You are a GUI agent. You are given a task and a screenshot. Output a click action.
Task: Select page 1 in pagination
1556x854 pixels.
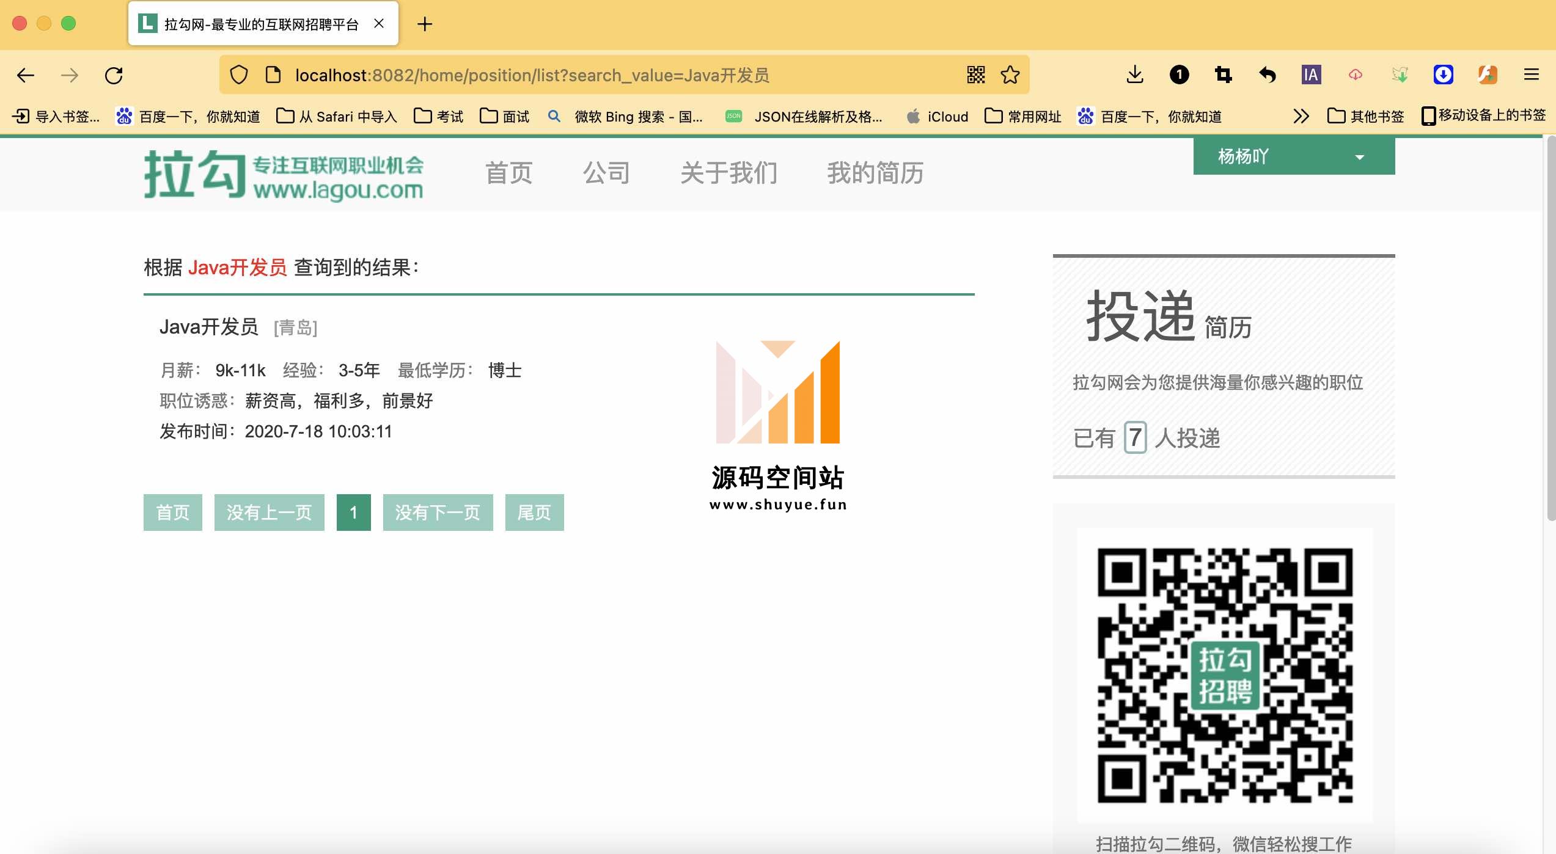click(354, 513)
